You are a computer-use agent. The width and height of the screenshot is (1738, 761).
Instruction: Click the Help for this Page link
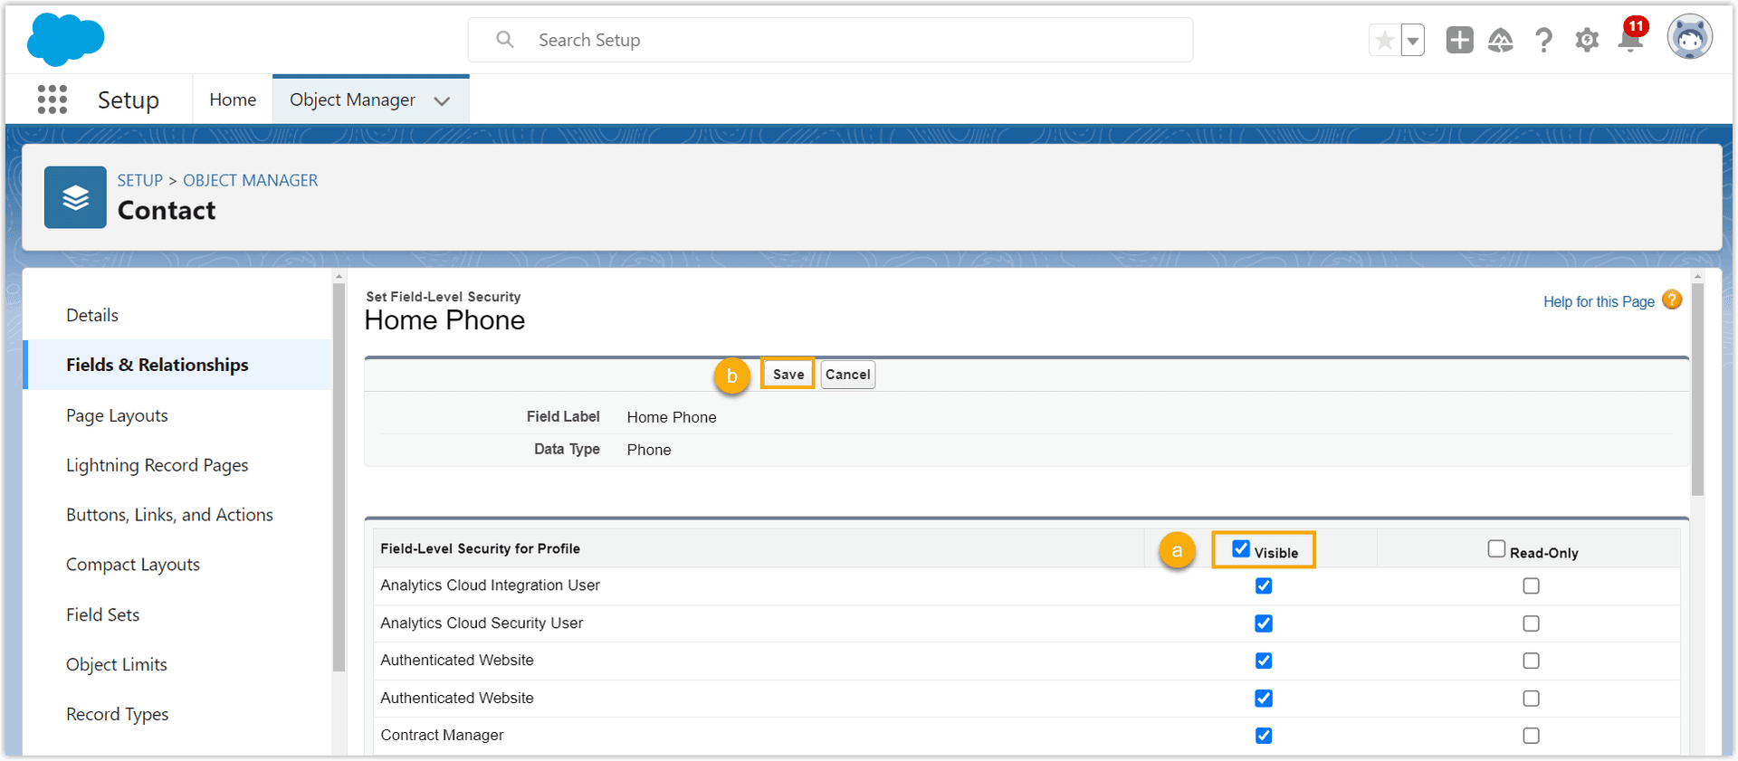tap(1599, 301)
